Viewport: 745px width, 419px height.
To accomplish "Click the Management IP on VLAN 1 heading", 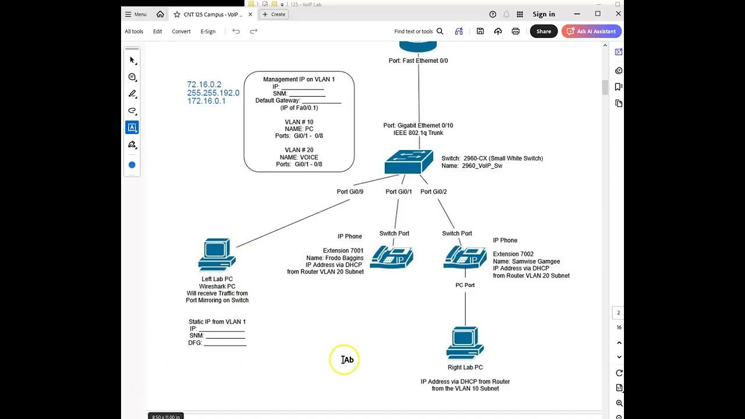I will pyautogui.click(x=299, y=79).
